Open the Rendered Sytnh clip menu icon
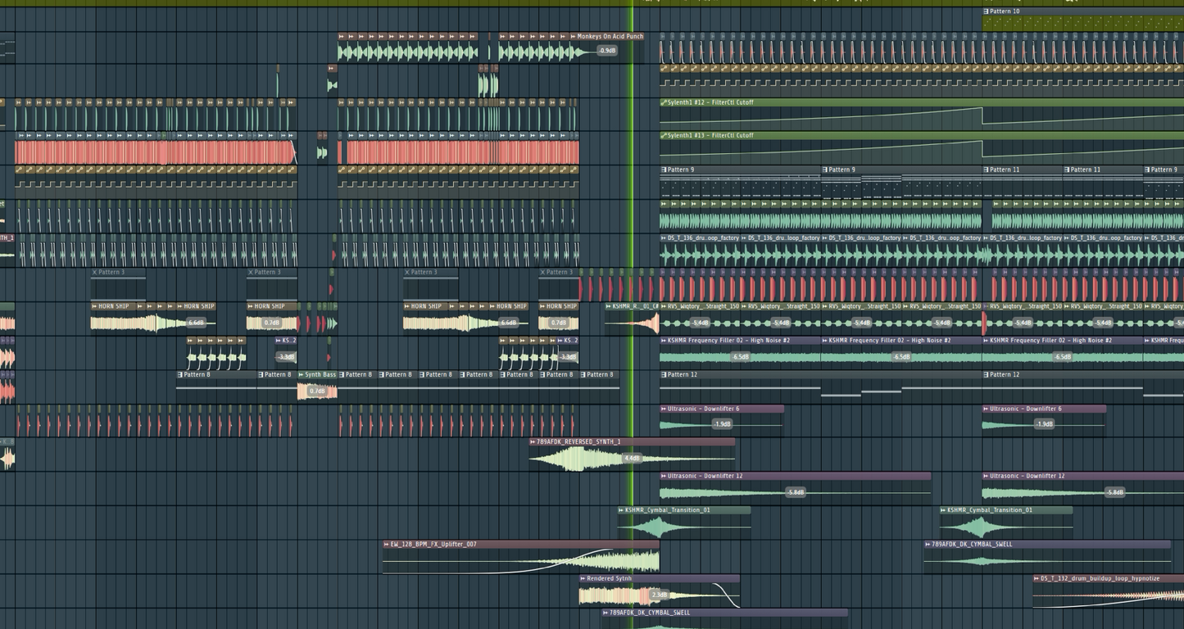 (583, 578)
